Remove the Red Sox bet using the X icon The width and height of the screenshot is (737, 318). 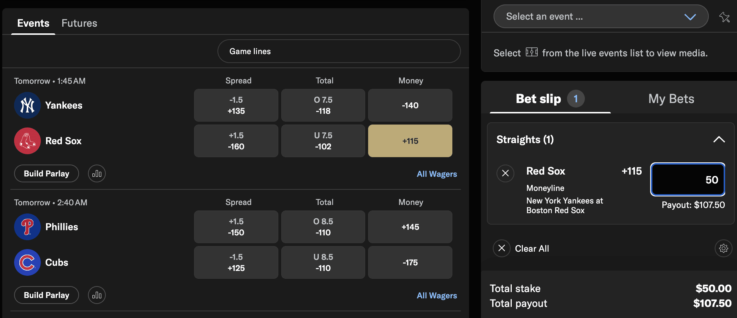coord(505,173)
